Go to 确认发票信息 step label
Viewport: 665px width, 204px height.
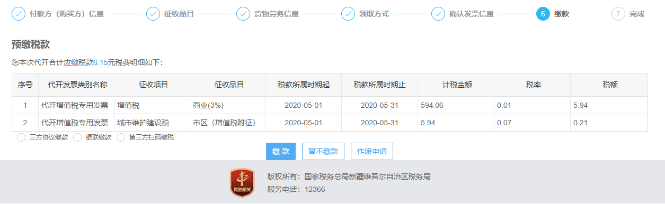[472, 14]
